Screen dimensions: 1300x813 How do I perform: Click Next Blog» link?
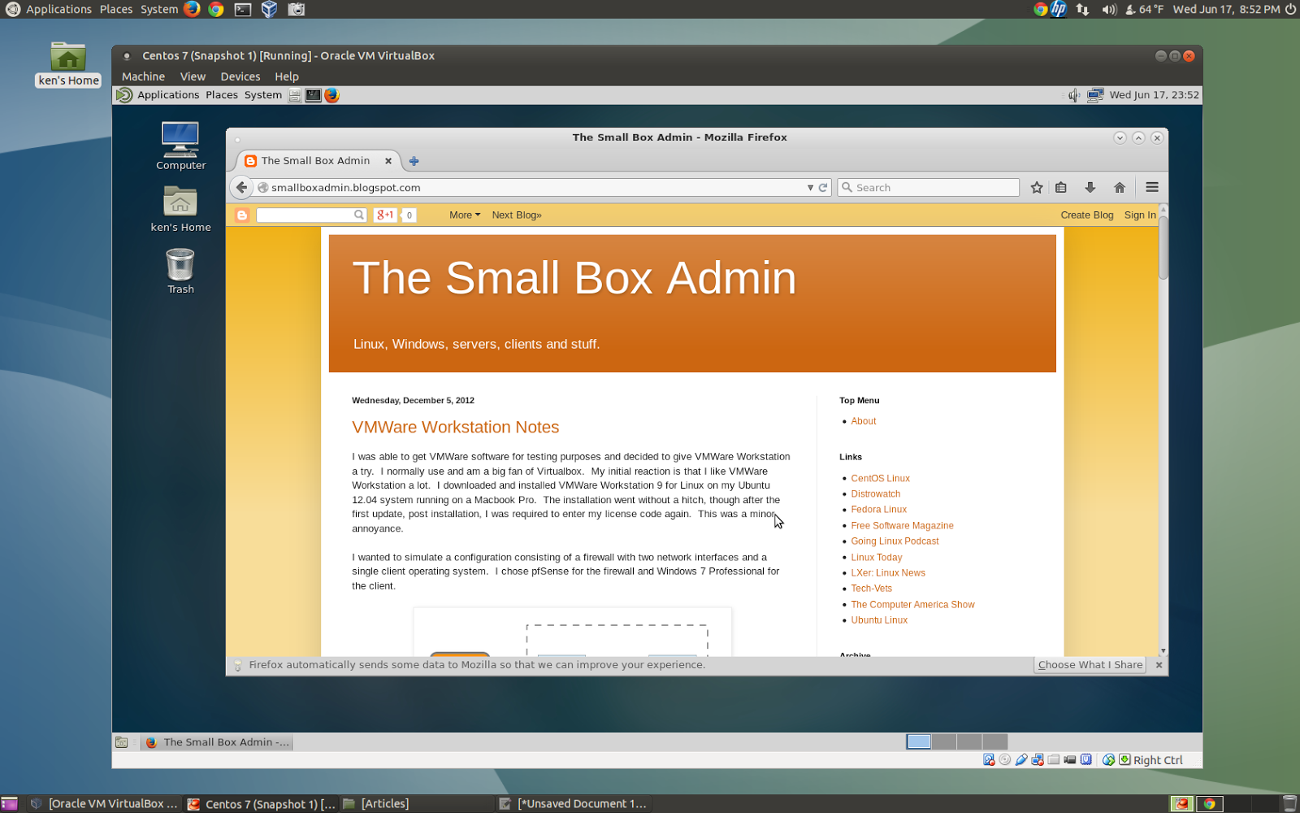(517, 215)
